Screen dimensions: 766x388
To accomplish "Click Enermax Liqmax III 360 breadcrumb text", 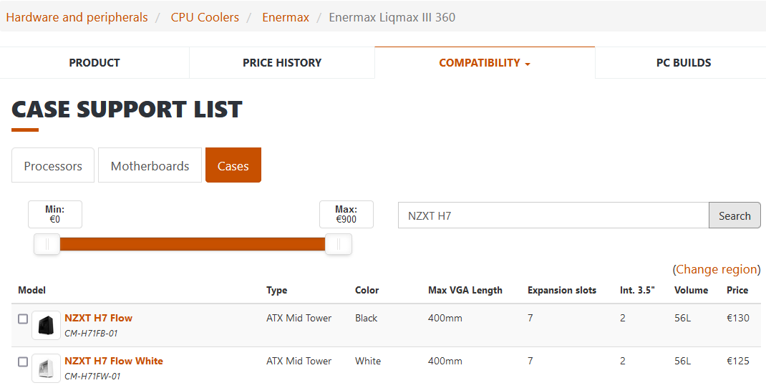I will click(x=392, y=18).
